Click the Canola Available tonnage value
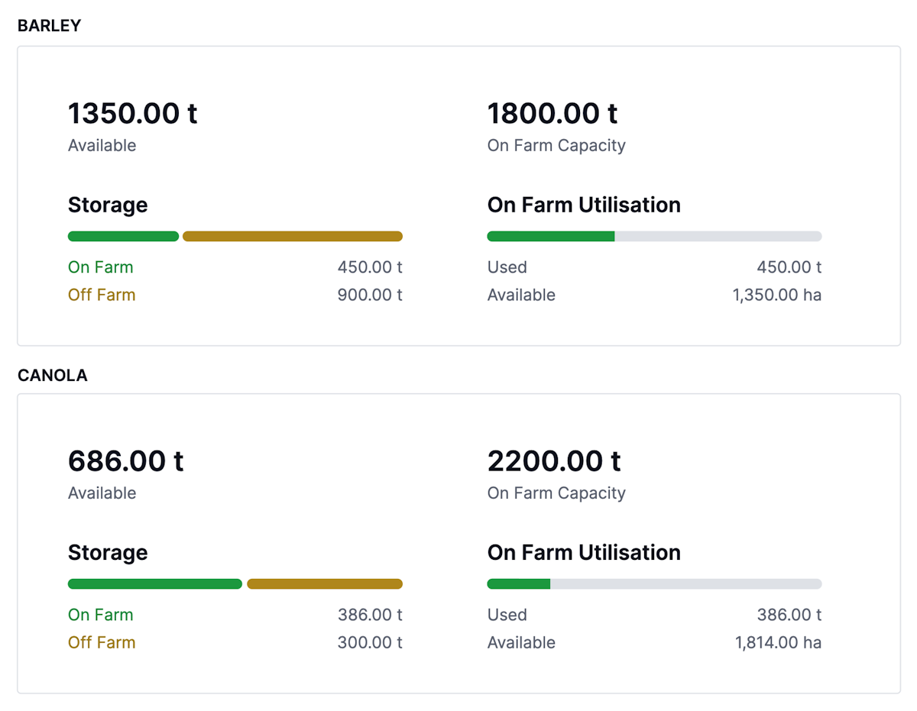This screenshot has width=917, height=711. pyautogui.click(x=125, y=461)
